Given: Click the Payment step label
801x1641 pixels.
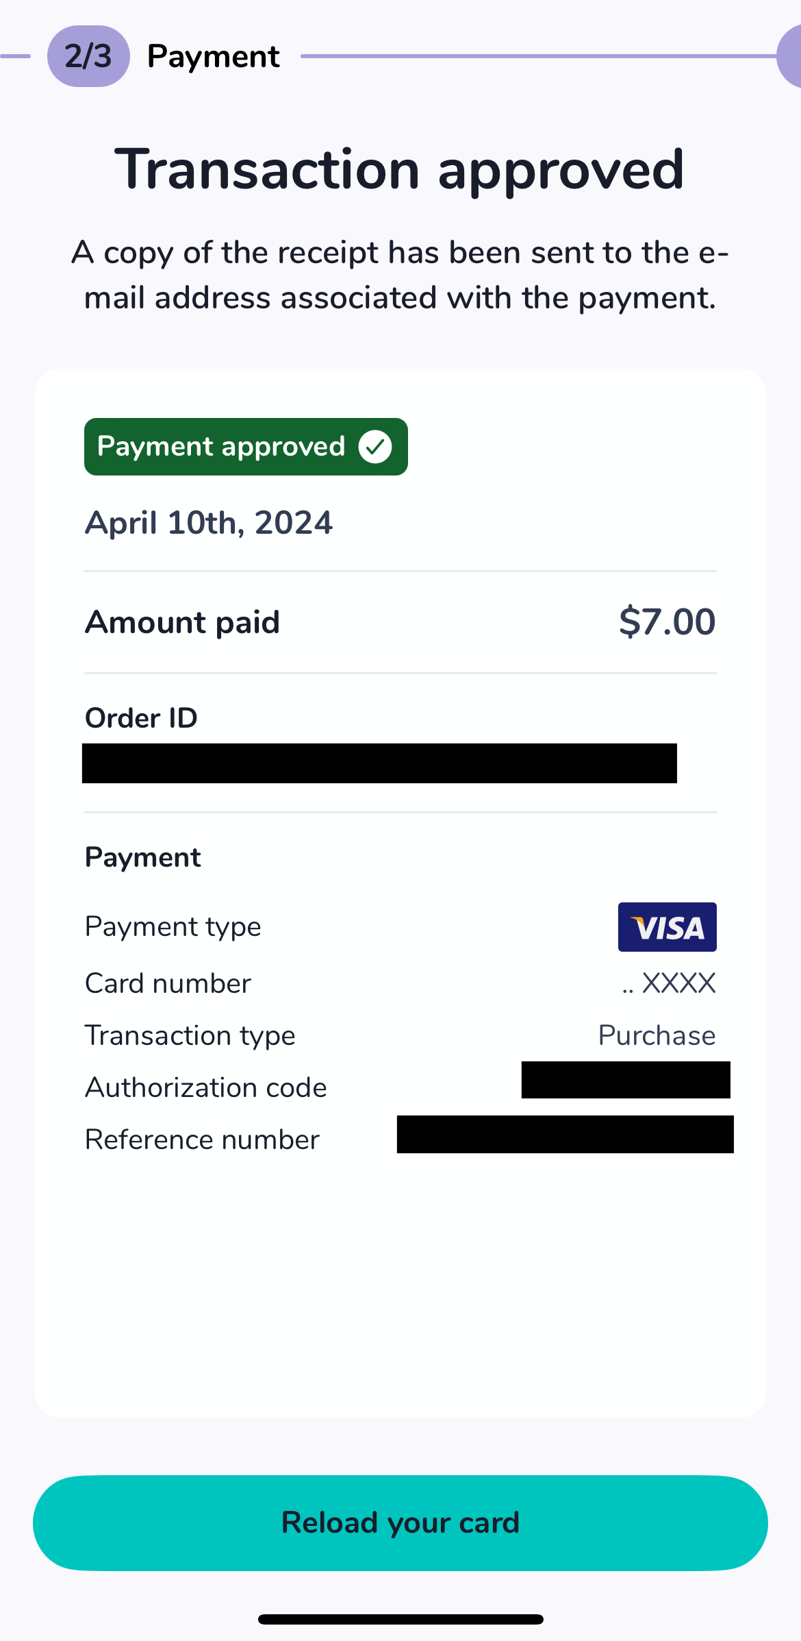Looking at the screenshot, I should pyautogui.click(x=213, y=56).
